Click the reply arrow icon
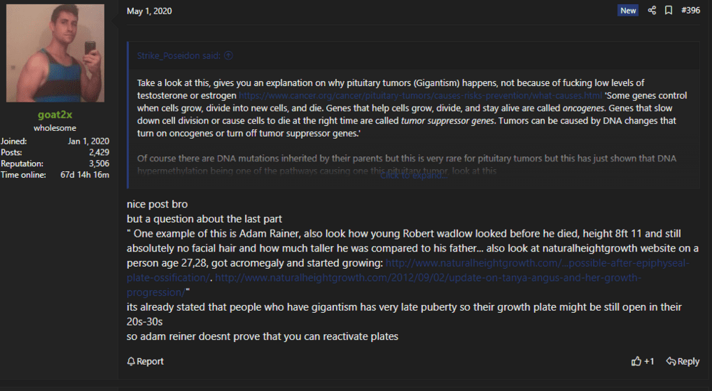The width and height of the screenshot is (712, 391). pyautogui.click(x=671, y=361)
